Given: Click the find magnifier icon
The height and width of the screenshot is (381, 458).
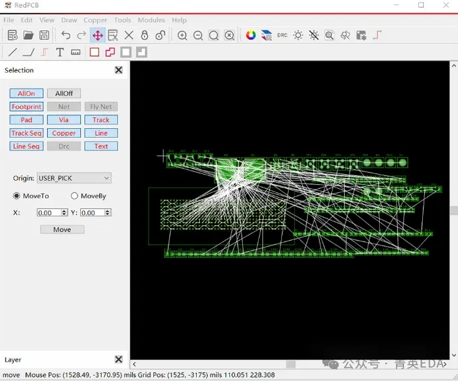Looking at the screenshot, I should coord(329,35).
